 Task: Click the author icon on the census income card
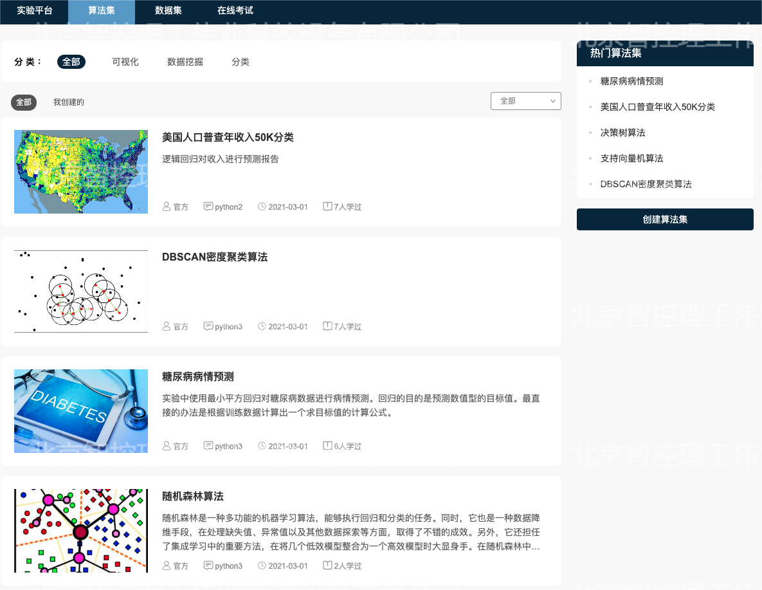tap(167, 207)
